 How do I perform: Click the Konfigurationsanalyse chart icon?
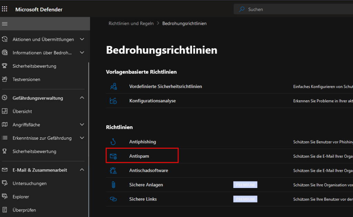tap(113, 101)
